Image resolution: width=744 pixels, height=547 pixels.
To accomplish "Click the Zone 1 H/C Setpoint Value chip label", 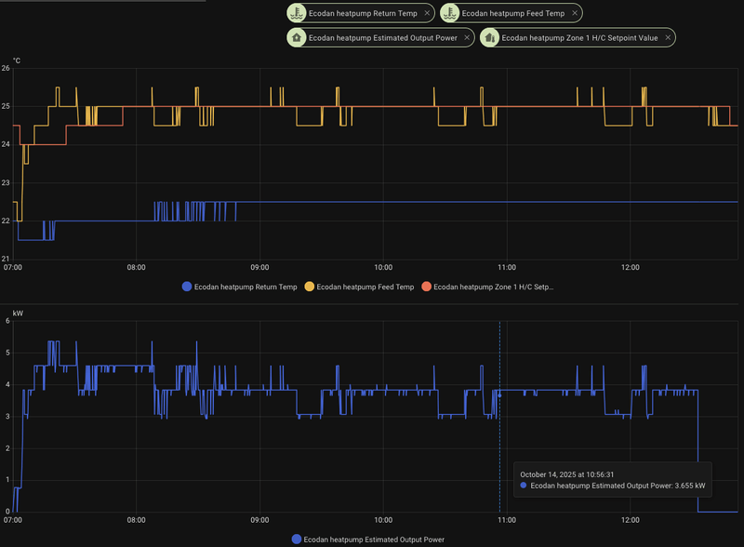I will [579, 38].
